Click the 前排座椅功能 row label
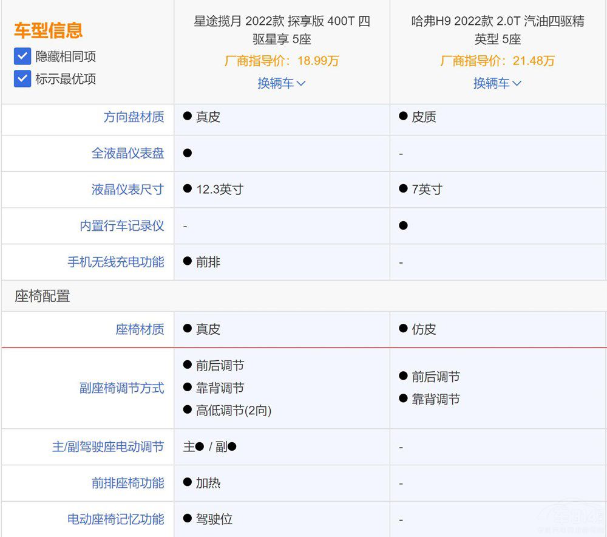This screenshot has height=537, width=607. [x=127, y=484]
